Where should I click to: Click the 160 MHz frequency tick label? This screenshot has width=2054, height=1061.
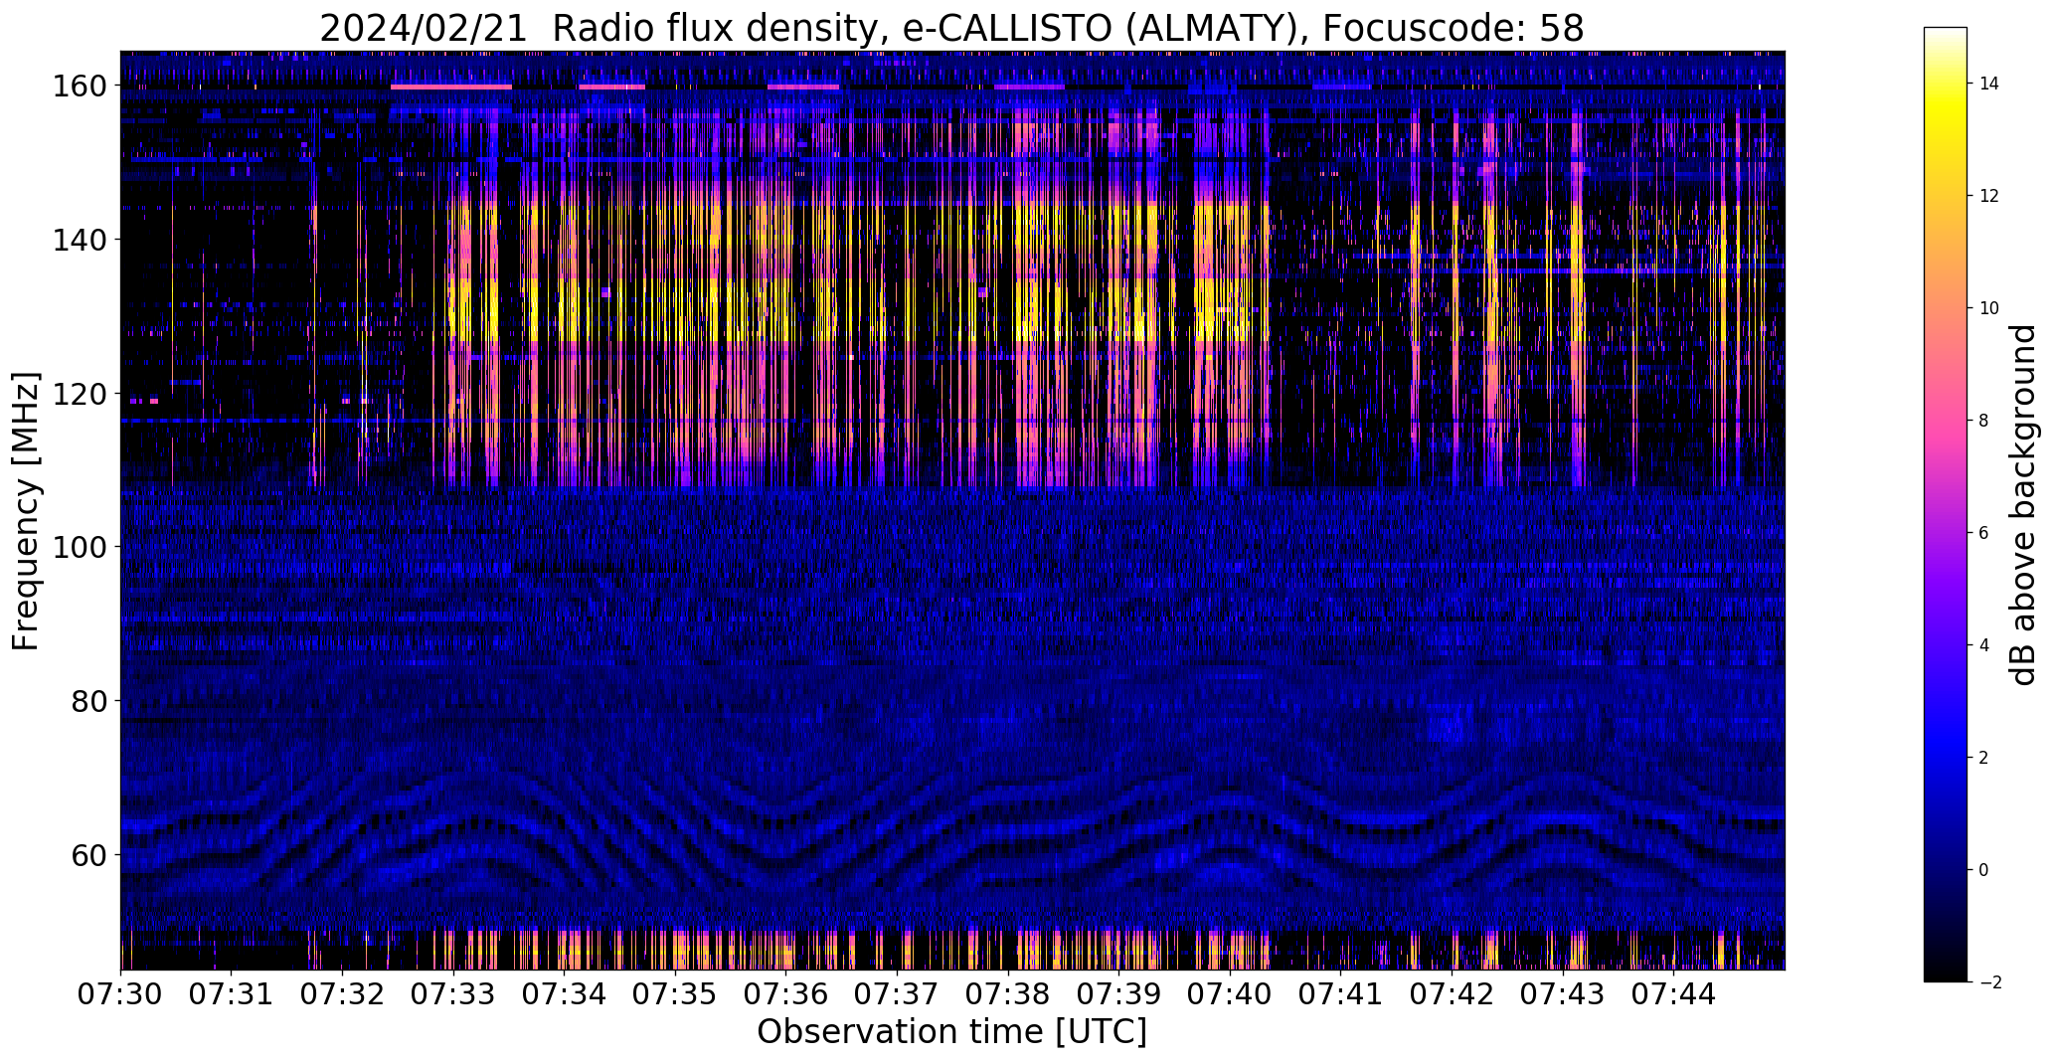click(x=82, y=87)
